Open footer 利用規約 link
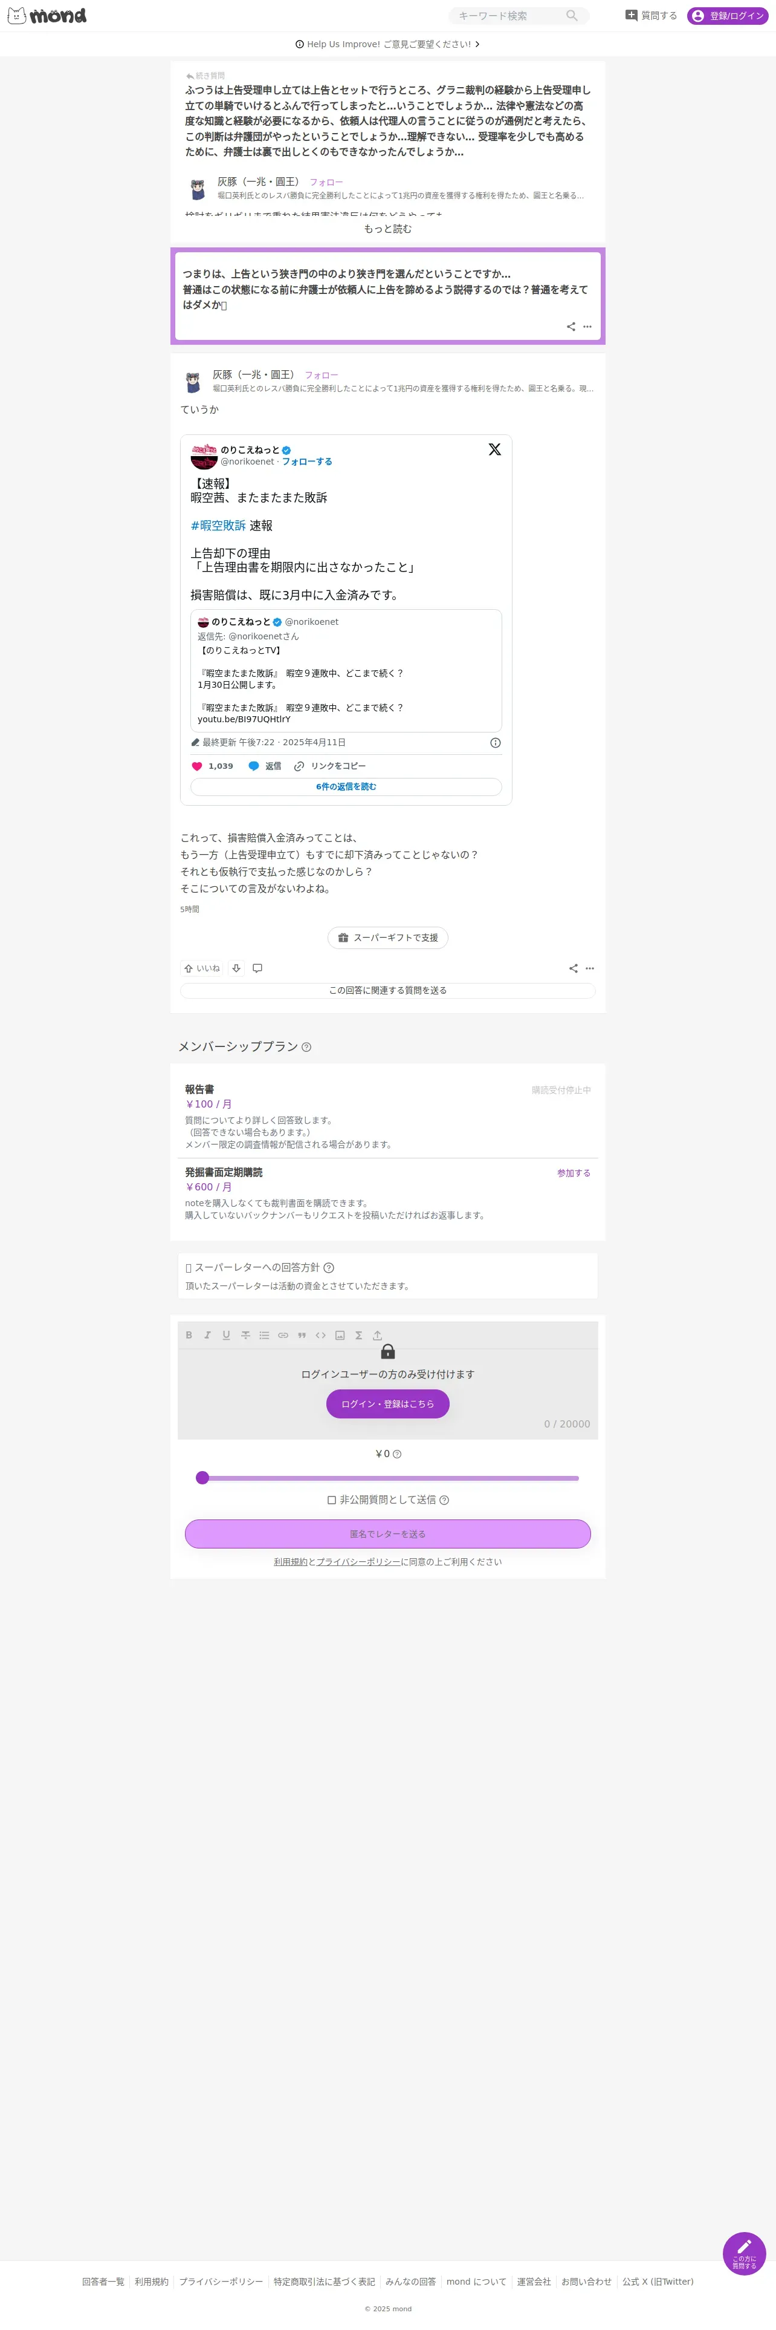 [152, 2282]
